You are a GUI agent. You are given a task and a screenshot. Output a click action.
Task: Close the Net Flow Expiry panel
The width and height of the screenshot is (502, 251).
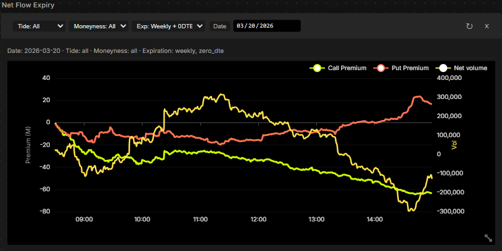point(487,26)
